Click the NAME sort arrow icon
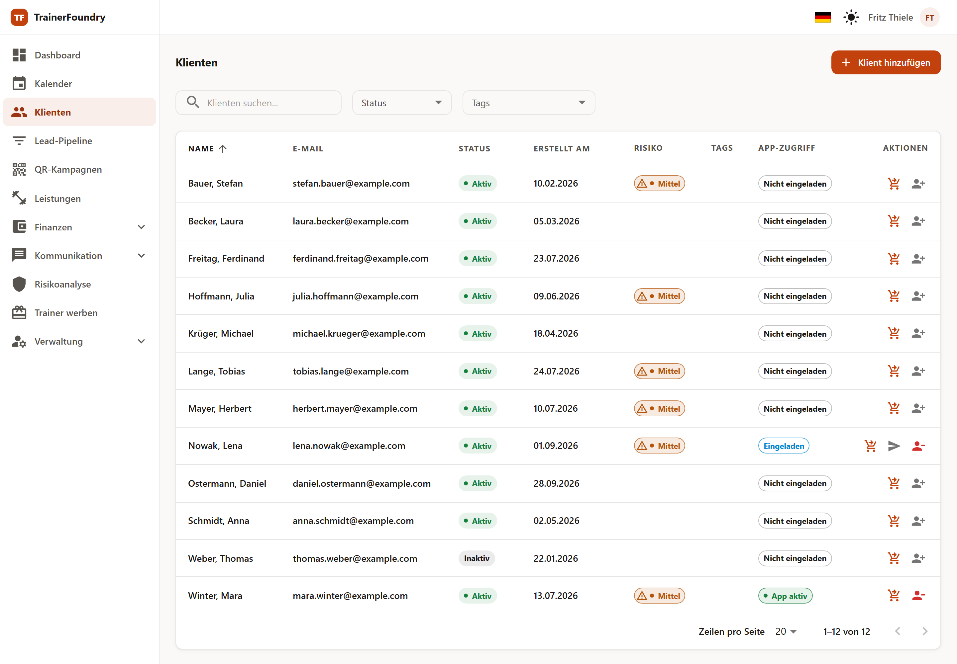This screenshot has width=957, height=664. (x=223, y=148)
